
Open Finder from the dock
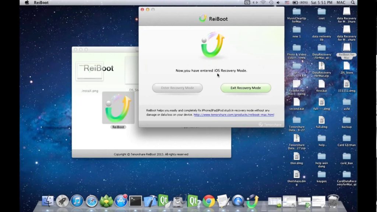click(x=47, y=201)
